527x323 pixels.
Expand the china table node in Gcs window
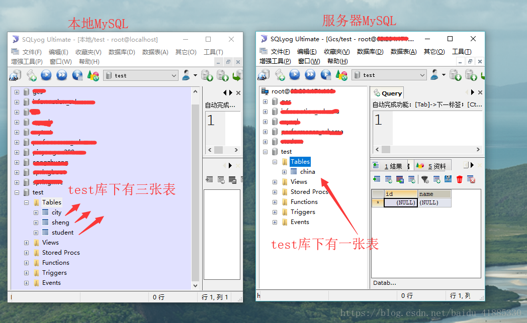click(284, 172)
